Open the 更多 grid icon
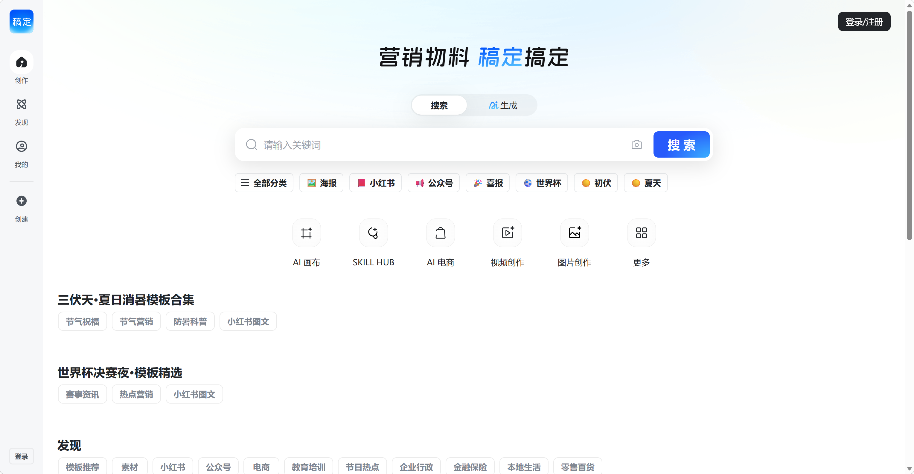 [641, 233]
